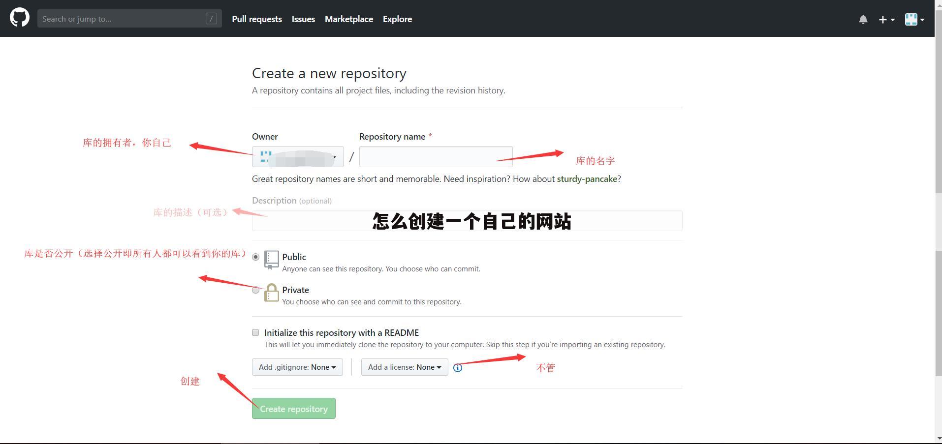
Task: Click into the Description field
Action: tap(467, 221)
